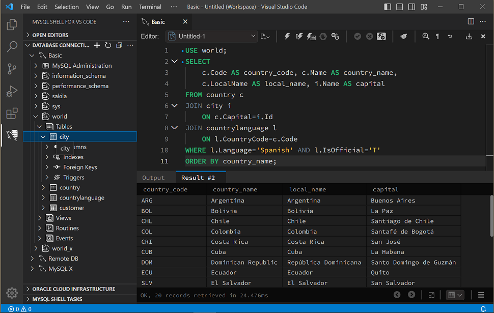This screenshot has height=313, width=494.
Task: Open MySQL Shell extension in activity bar
Action: pos(12,135)
